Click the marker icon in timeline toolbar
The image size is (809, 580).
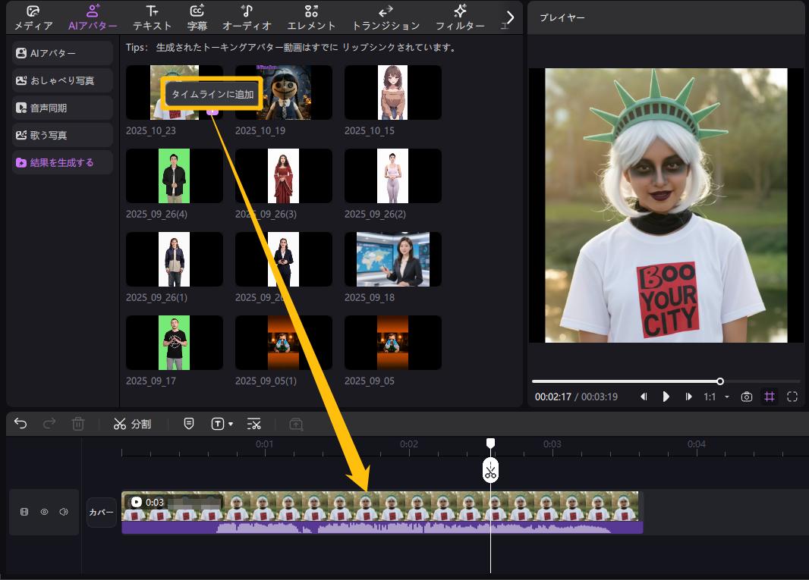pyautogui.click(x=189, y=424)
